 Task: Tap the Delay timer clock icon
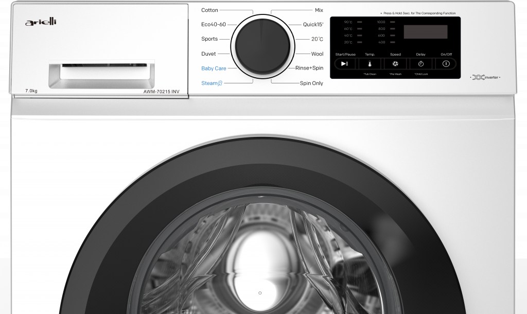coord(420,64)
